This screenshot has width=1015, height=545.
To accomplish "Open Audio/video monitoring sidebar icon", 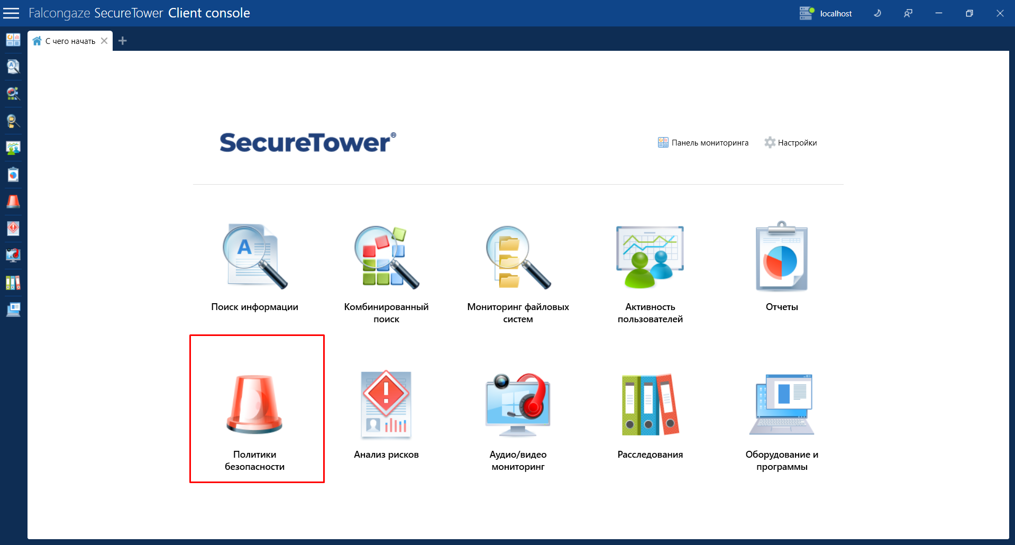I will [x=13, y=256].
